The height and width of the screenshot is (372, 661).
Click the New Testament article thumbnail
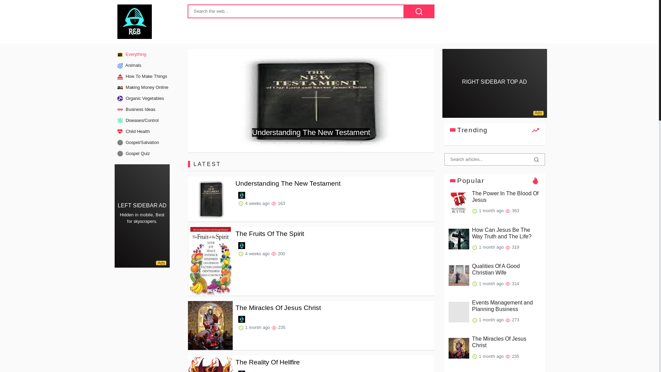click(210, 199)
